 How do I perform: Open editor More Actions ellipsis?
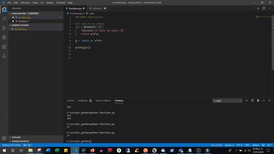tap(269, 9)
